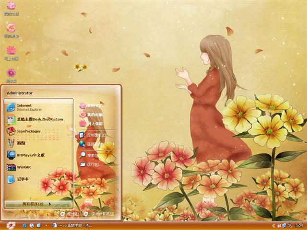Image resolution: width=307 pixels, height=230 pixels.
Task: Click the flower Start button on taskbar
Action: [11, 225]
